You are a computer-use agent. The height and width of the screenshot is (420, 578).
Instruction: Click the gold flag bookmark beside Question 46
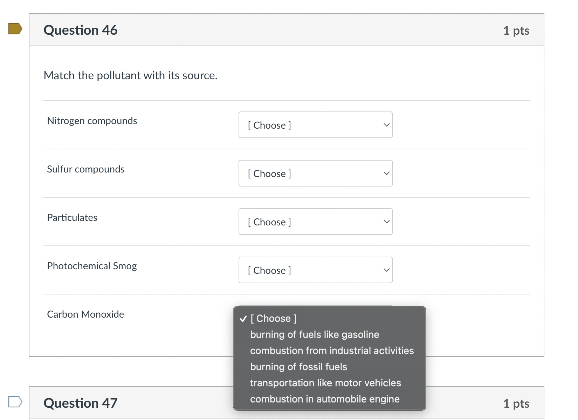click(15, 29)
